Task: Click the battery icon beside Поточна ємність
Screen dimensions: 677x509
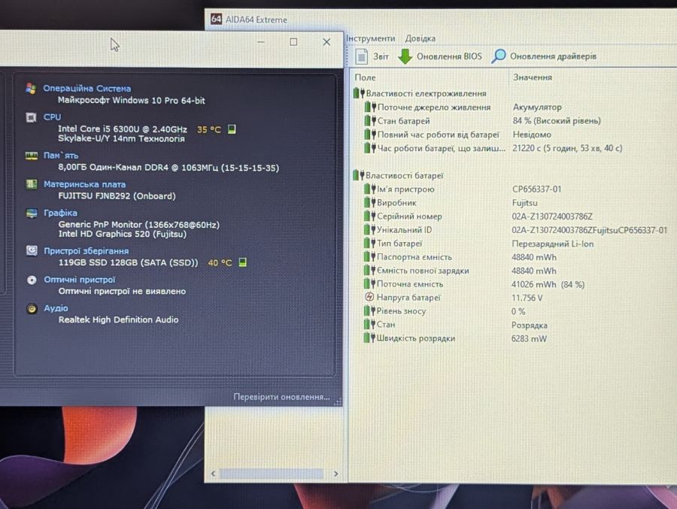Action: tap(369, 284)
